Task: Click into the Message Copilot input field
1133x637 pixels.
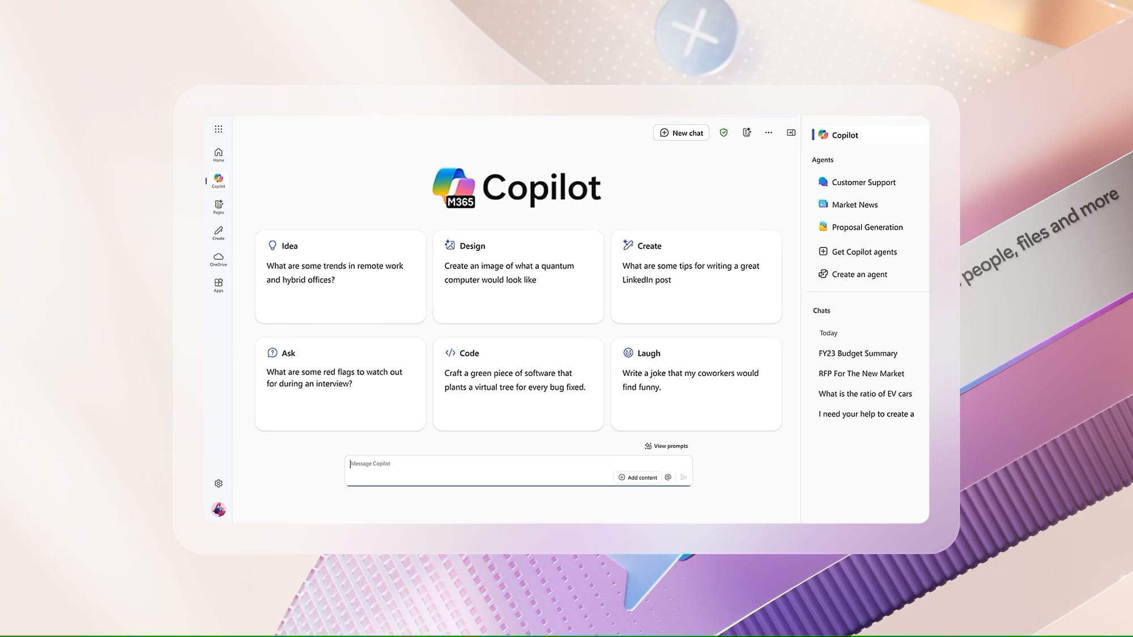Action: 518,470
